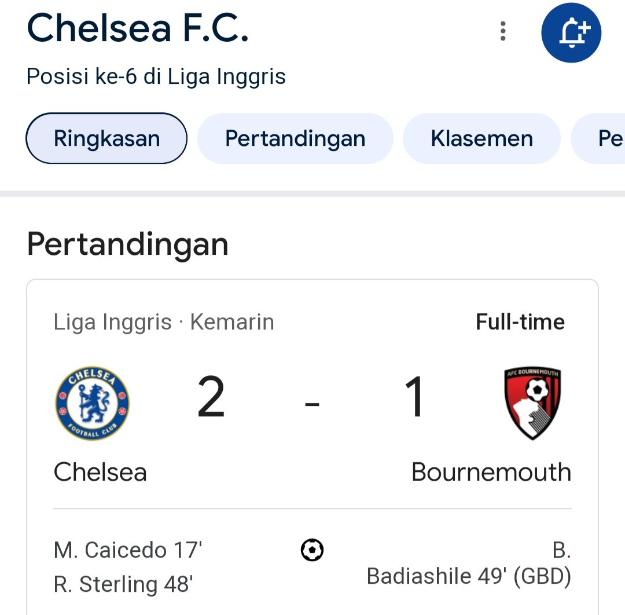This screenshot has height=615, width=625.
Task: Click the Pertandingan section heading
Action: 127,244
